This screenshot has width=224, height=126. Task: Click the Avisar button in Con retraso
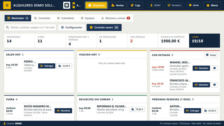211,55
